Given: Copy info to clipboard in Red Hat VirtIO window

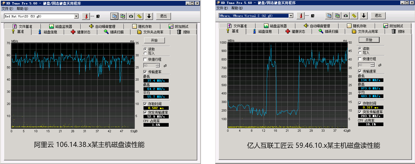Looking at the screenshot, I should (x=114, y=16).
